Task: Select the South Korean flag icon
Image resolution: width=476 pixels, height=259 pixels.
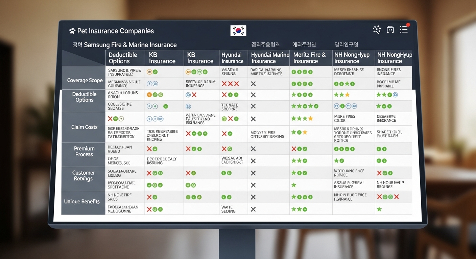Action: point(238,31)
